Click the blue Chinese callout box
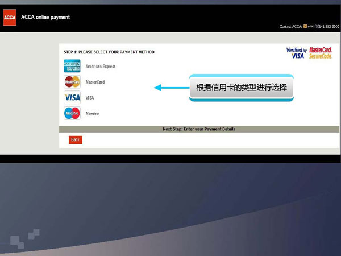The height and width of the screenshot is (256, 341). (x=241, y=88)
